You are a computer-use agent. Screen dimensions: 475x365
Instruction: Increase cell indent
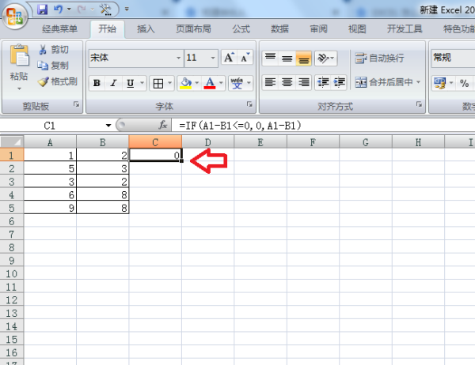tap(340, 82)
